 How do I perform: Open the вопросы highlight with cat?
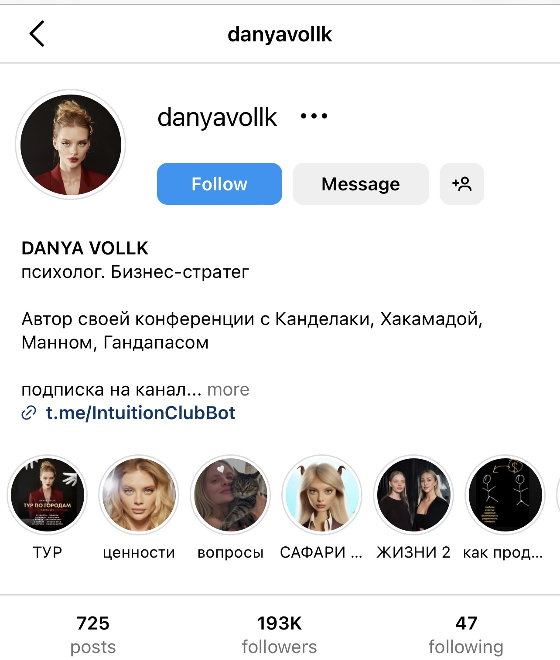pos(231,495)
